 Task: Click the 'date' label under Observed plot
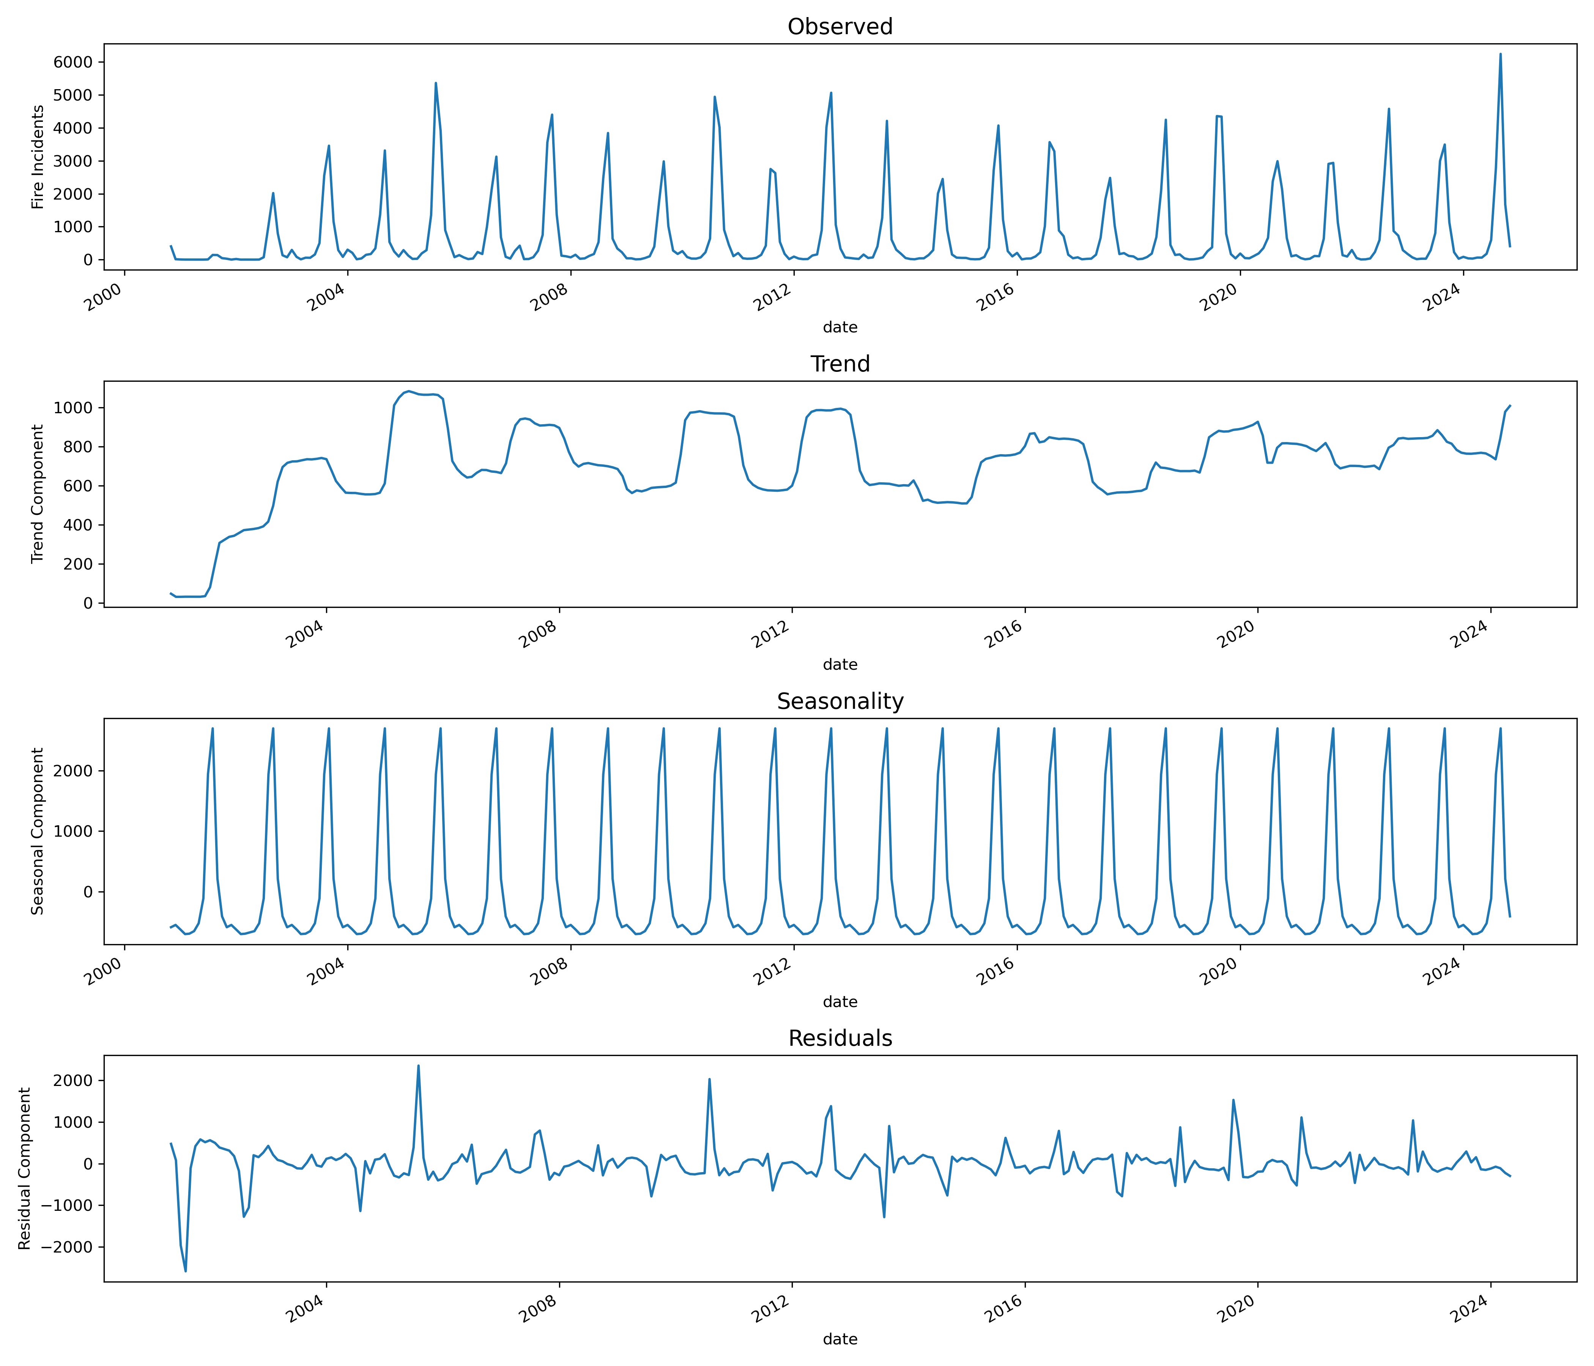840,327
